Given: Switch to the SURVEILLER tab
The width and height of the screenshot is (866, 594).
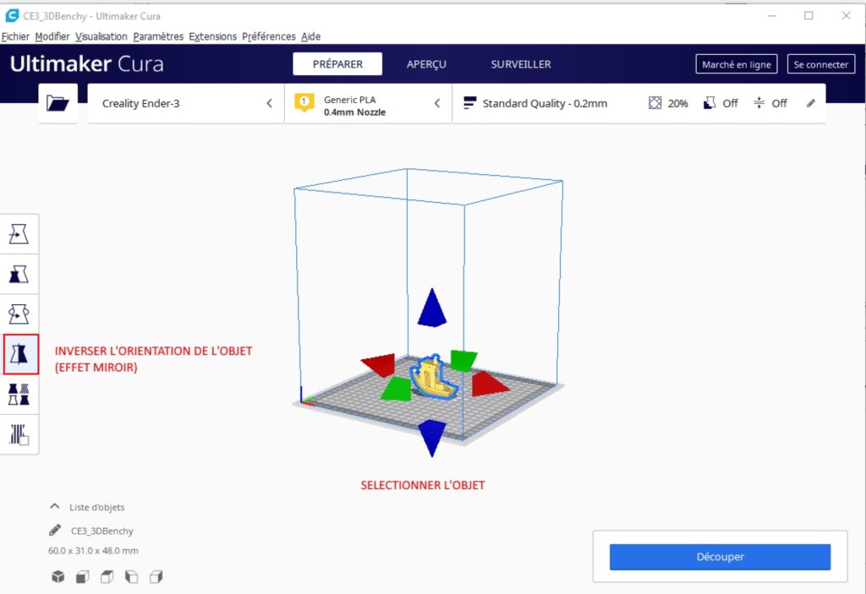Looking at the screenshot, I should tap(521, 64).
